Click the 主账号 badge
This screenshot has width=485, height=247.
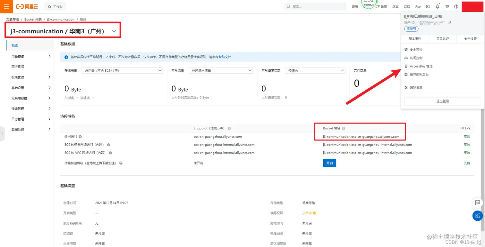pyautogui.click(x=411, y=28)
